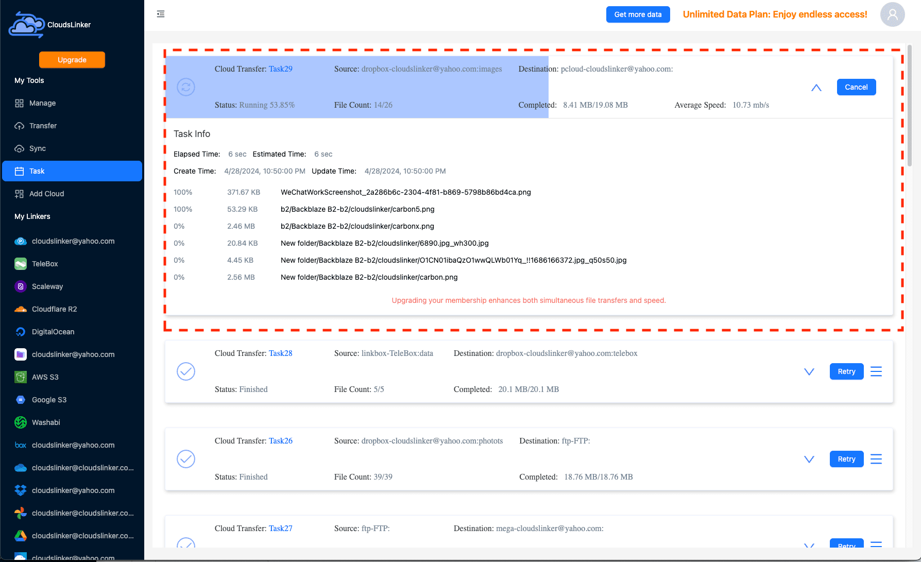Open the AWS S3 linker

[x=72, y=377]
